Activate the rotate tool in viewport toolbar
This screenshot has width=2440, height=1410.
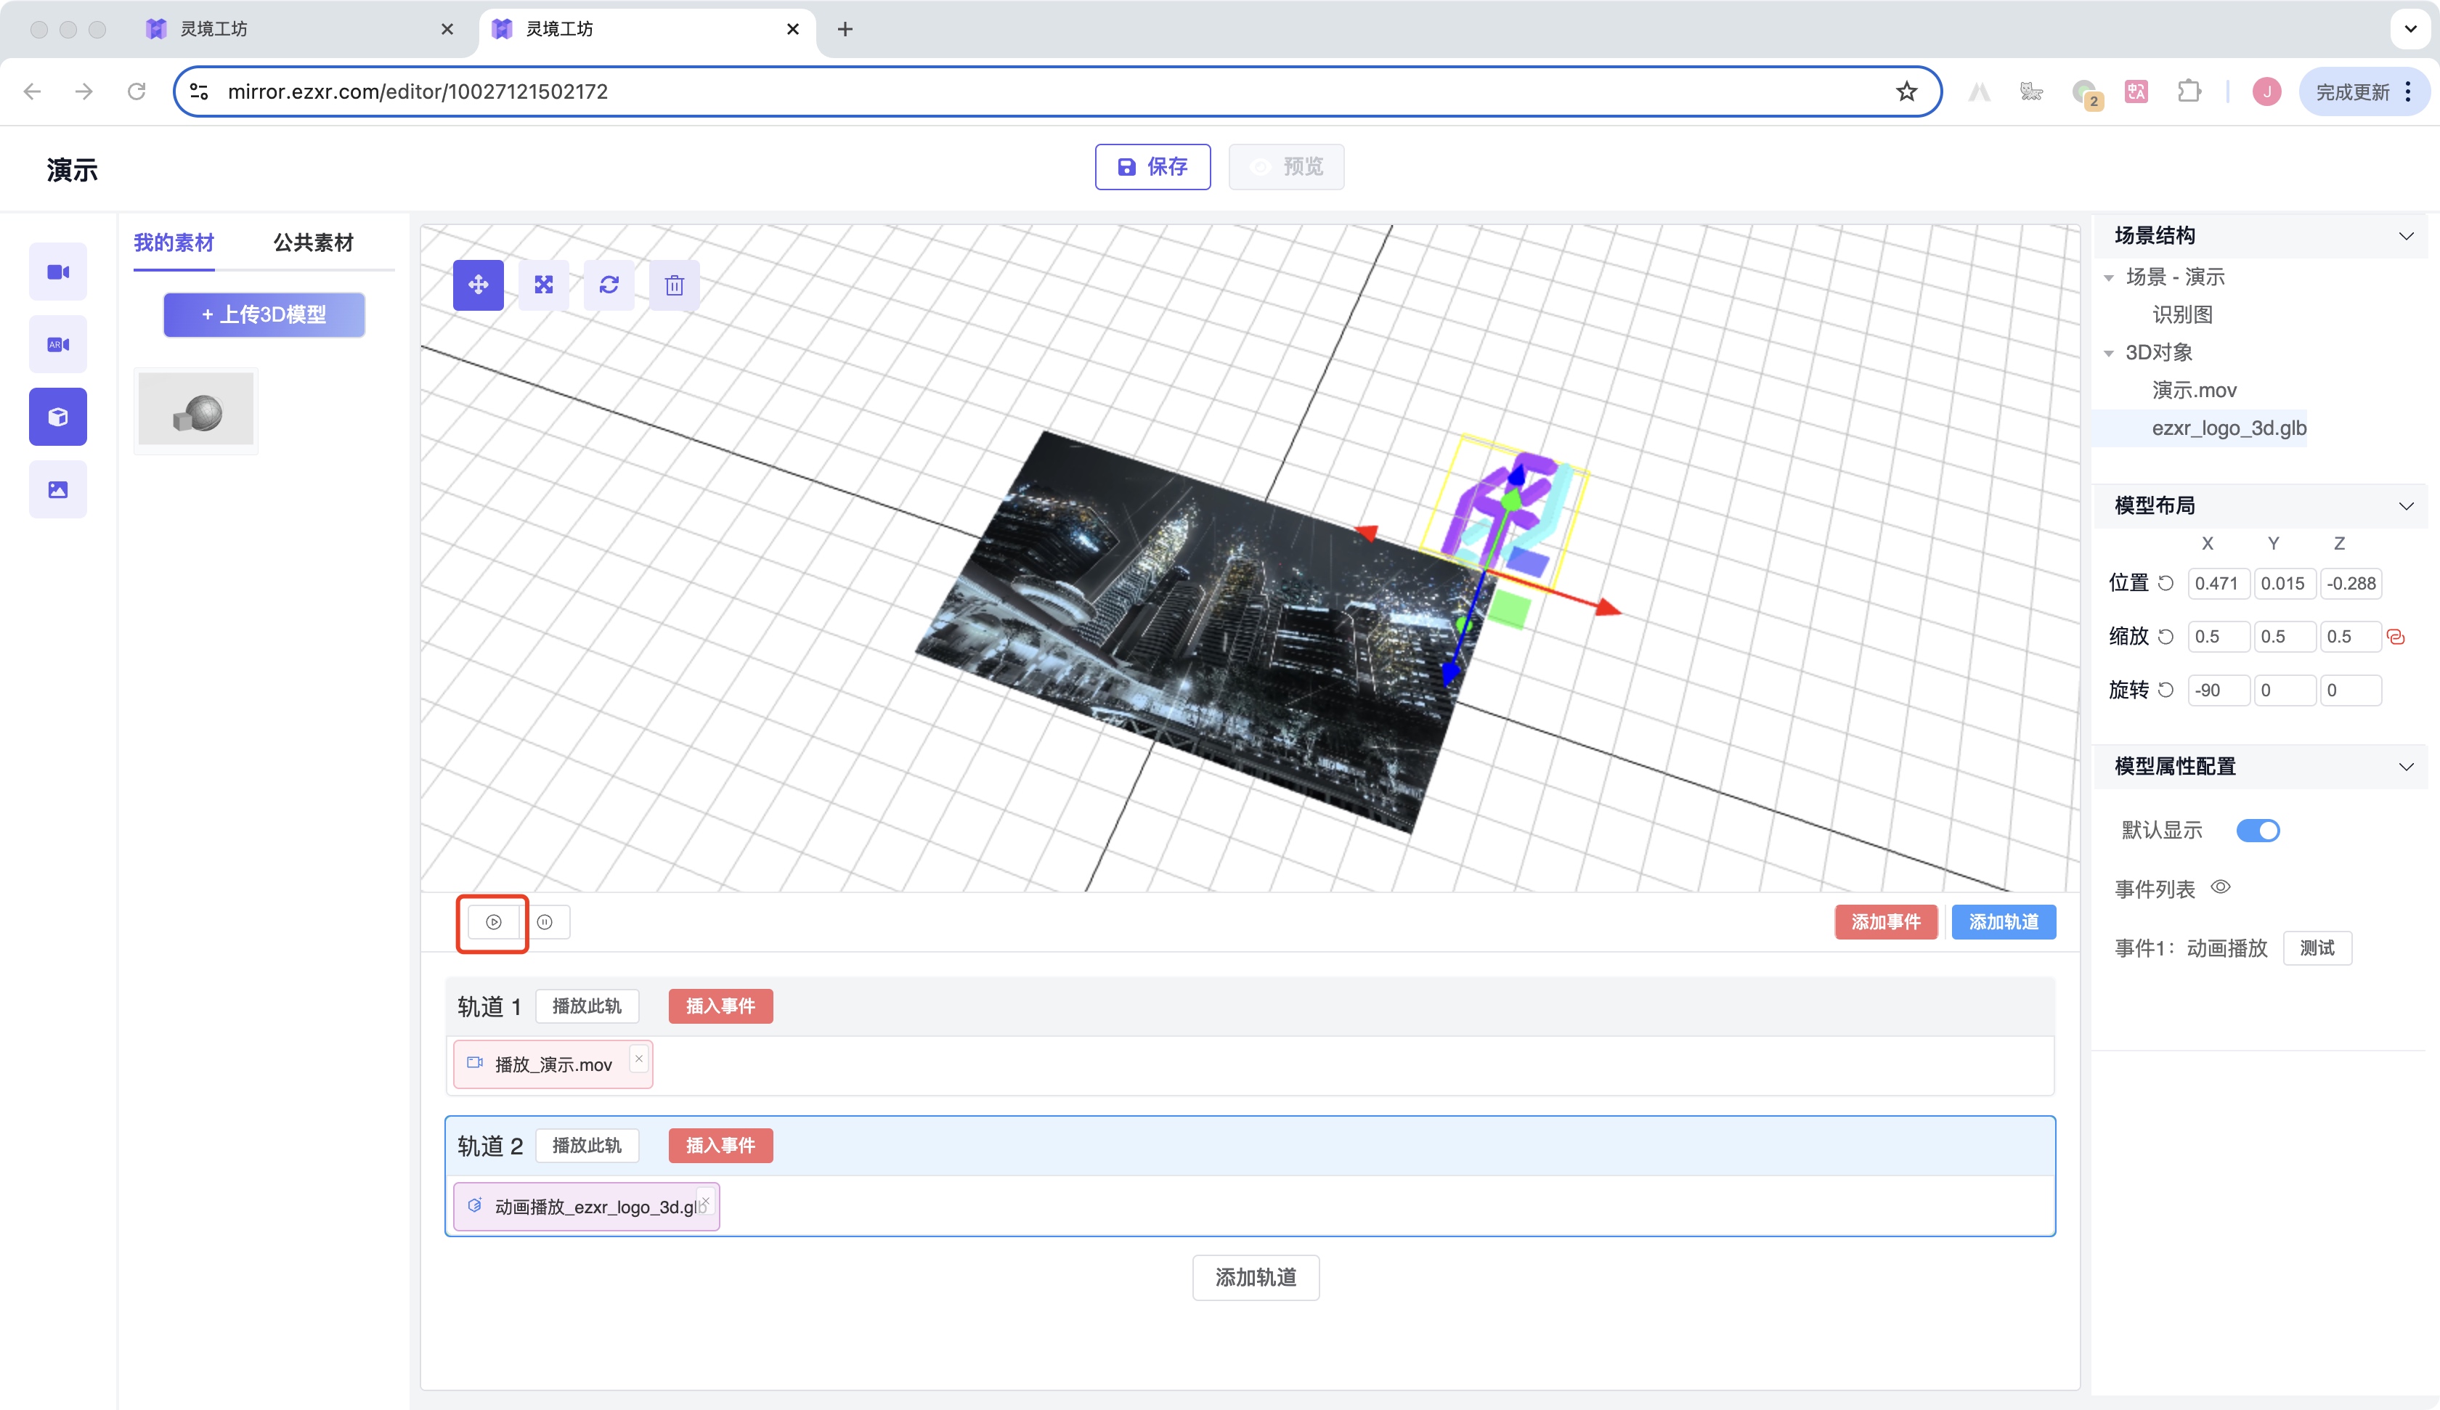[x=609, y=285]
